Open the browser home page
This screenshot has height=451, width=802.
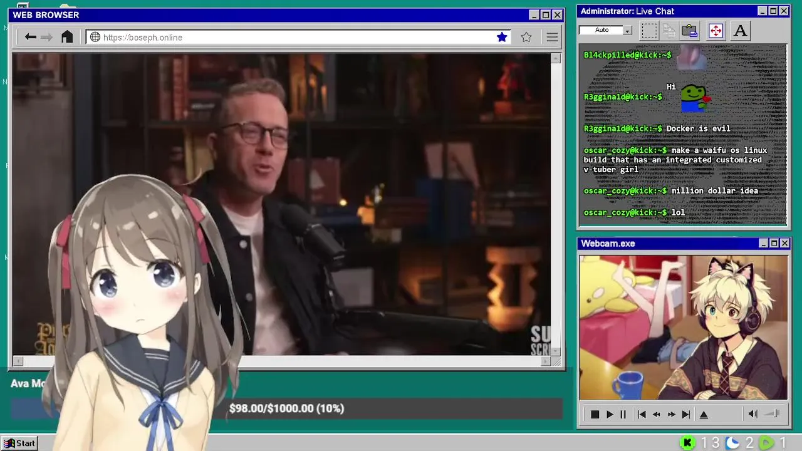tap(67, 37)
